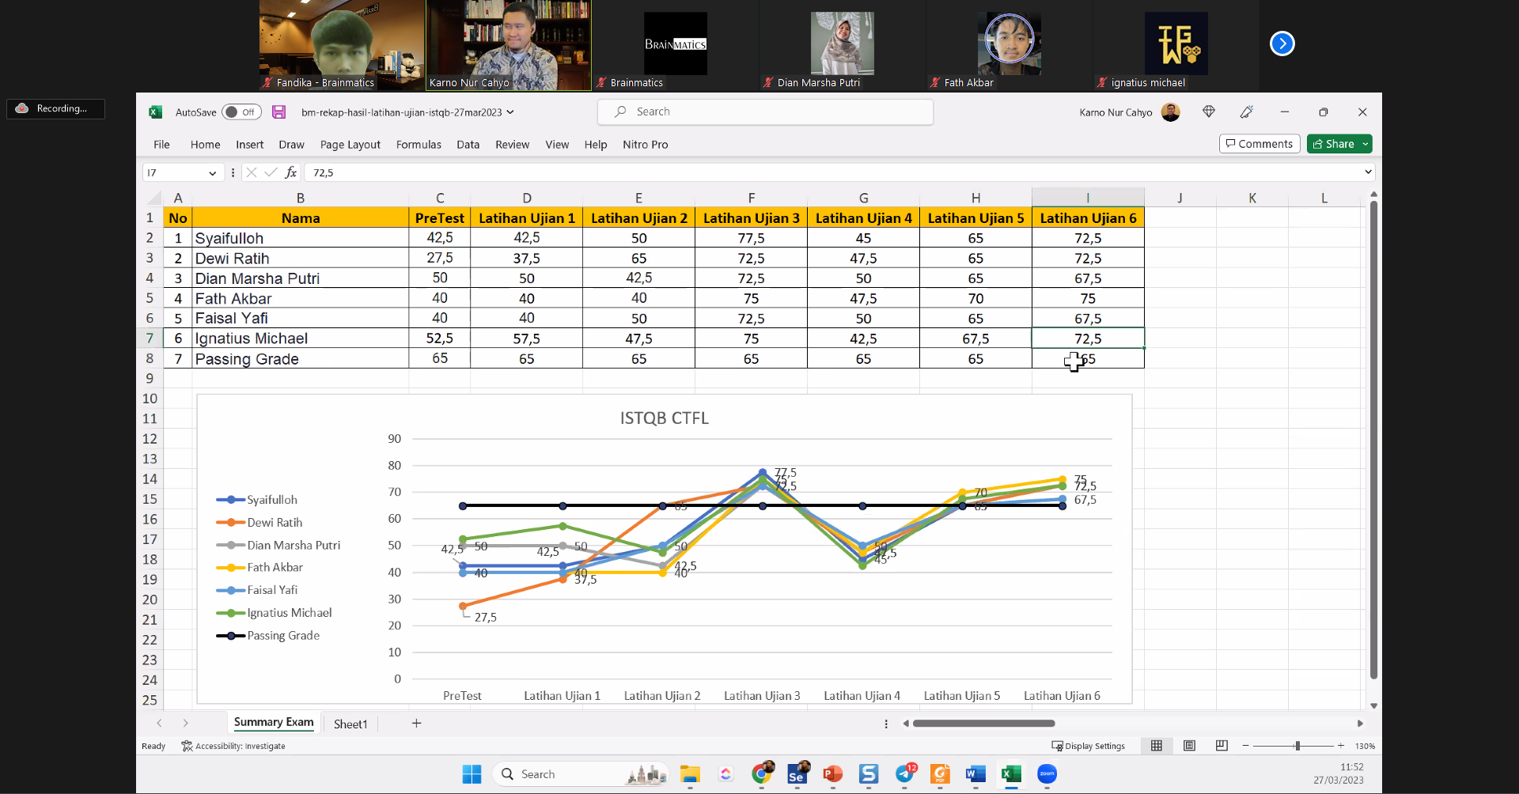The width and height of the screenshot is (1519, 794).
Task: Click the pen Coming Soon icon
Action: [1247, 112]
